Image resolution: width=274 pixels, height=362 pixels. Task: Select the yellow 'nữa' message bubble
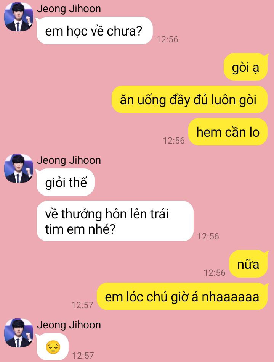coord(248,264)
